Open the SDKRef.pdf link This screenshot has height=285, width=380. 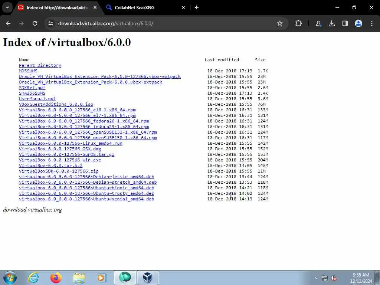[32, 88]
